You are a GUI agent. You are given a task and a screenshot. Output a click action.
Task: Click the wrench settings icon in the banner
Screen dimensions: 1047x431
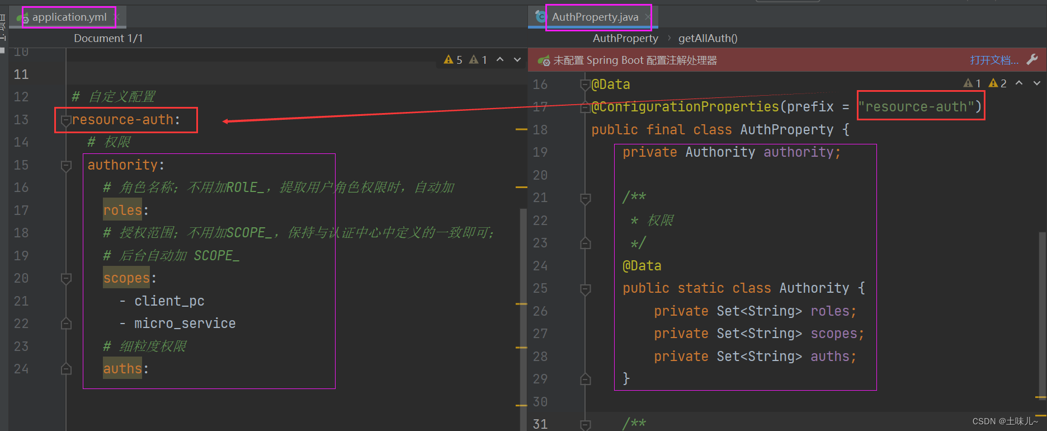click(1032, 59)
